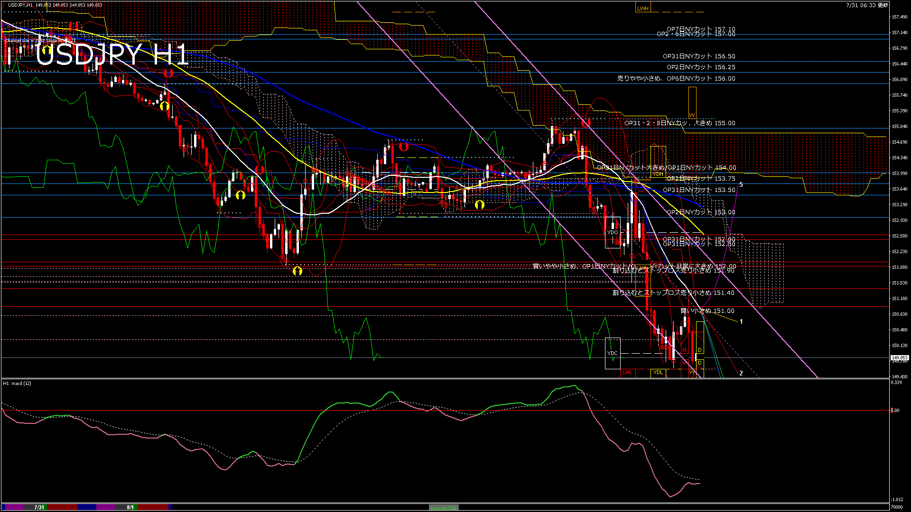The width and height of the screenshot is (911, 512).
Task: Click the YDC label box
Action: point(613,353)
